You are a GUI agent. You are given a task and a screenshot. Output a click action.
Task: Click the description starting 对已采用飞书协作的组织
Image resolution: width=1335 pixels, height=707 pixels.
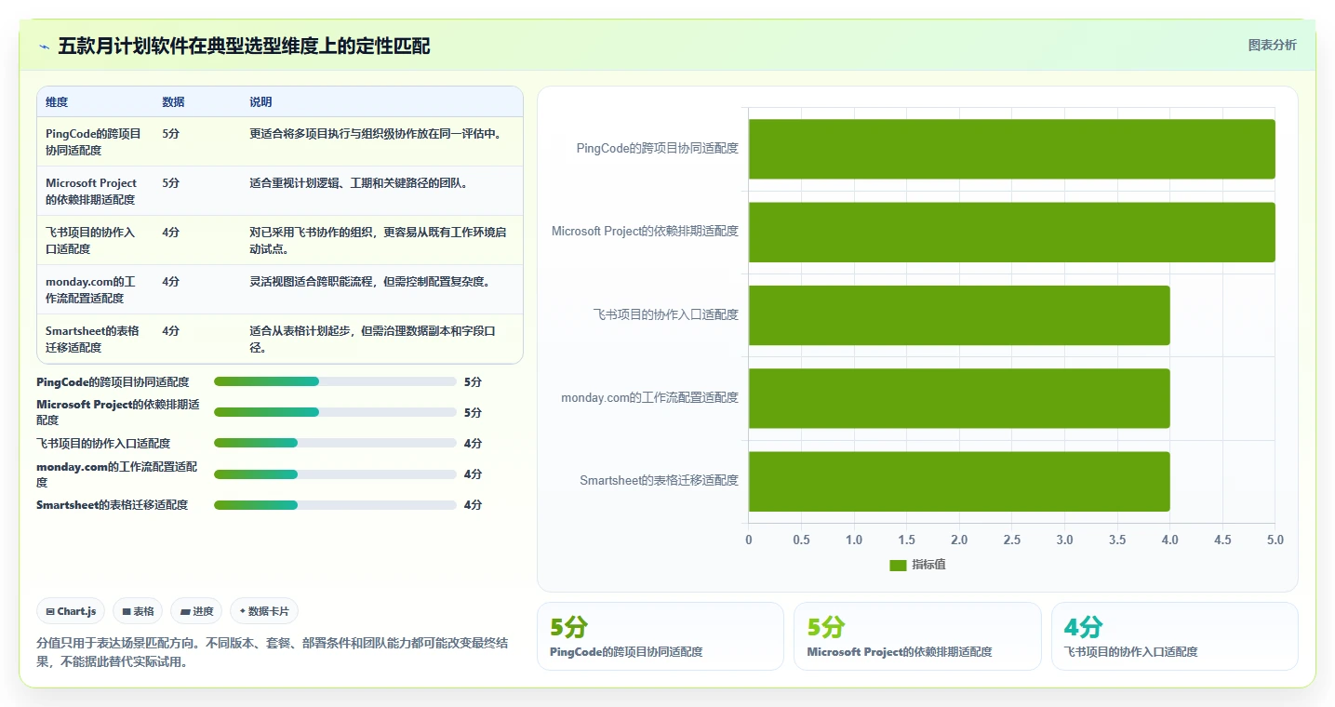pos(378,240)
